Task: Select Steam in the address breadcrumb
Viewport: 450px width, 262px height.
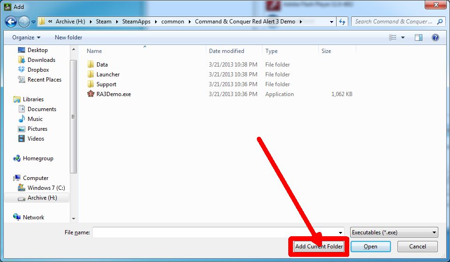Action: [x=104, y=22]
